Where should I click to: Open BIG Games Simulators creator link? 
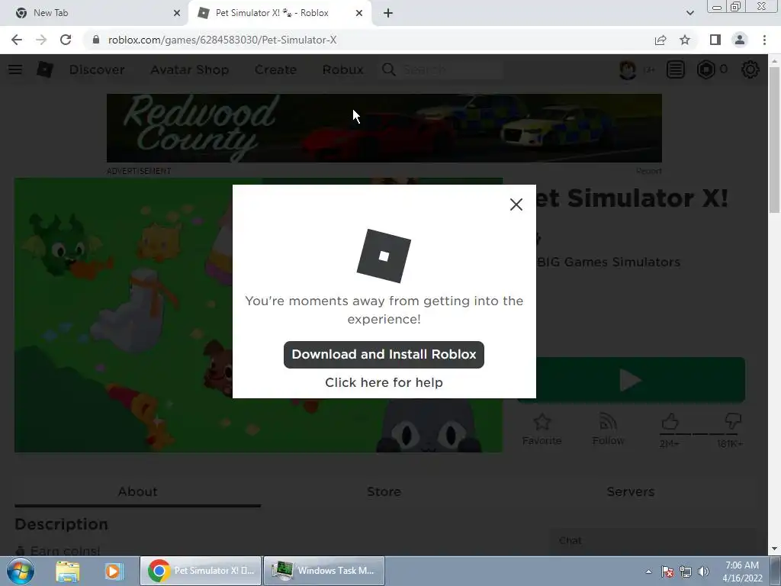(x=609, y=262)
